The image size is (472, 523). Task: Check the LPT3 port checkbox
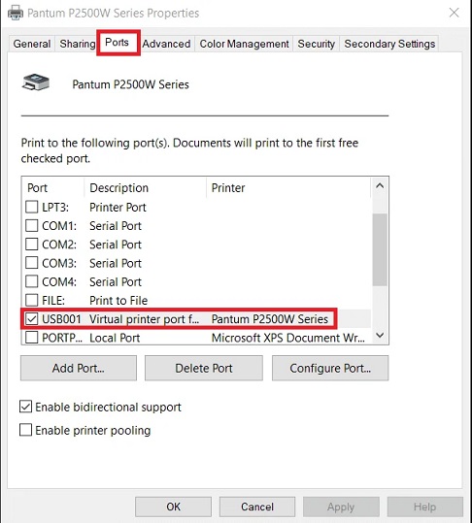[x=32, y=207]
